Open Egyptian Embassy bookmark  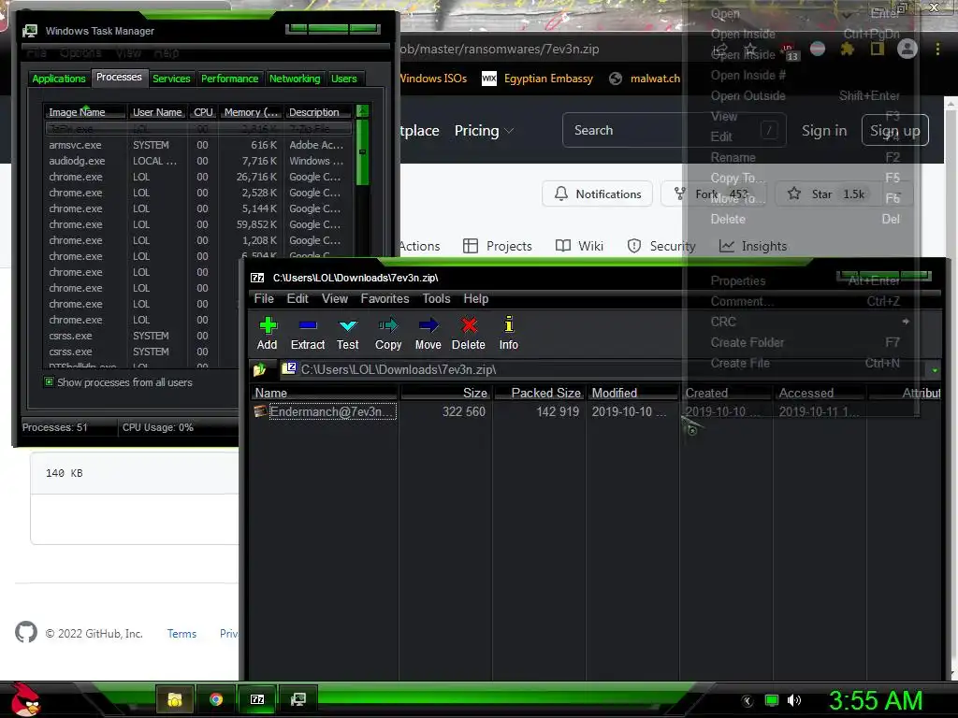[x=538, y=79]
